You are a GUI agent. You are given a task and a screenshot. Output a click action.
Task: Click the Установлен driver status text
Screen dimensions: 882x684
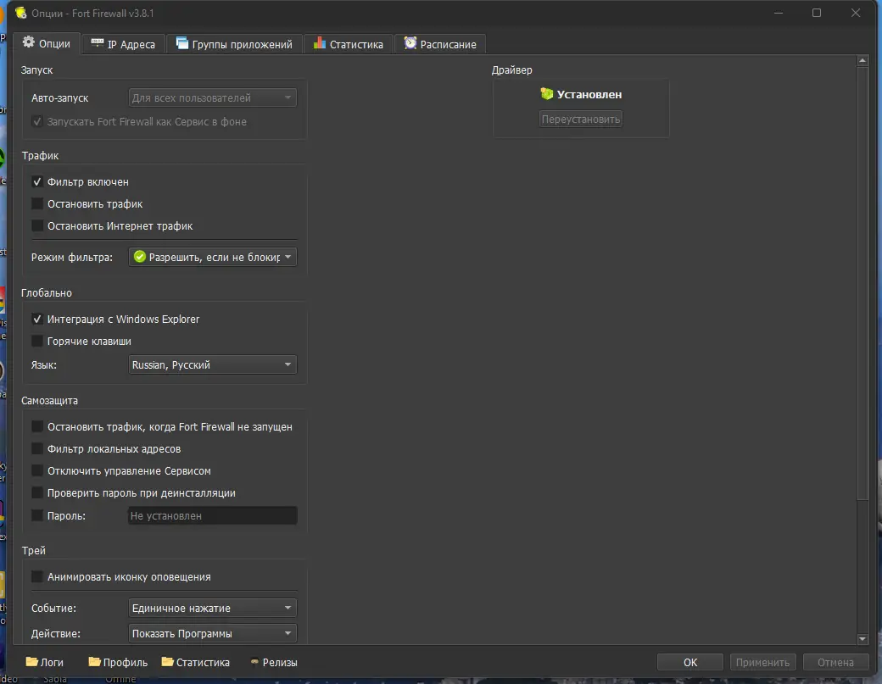589,94
